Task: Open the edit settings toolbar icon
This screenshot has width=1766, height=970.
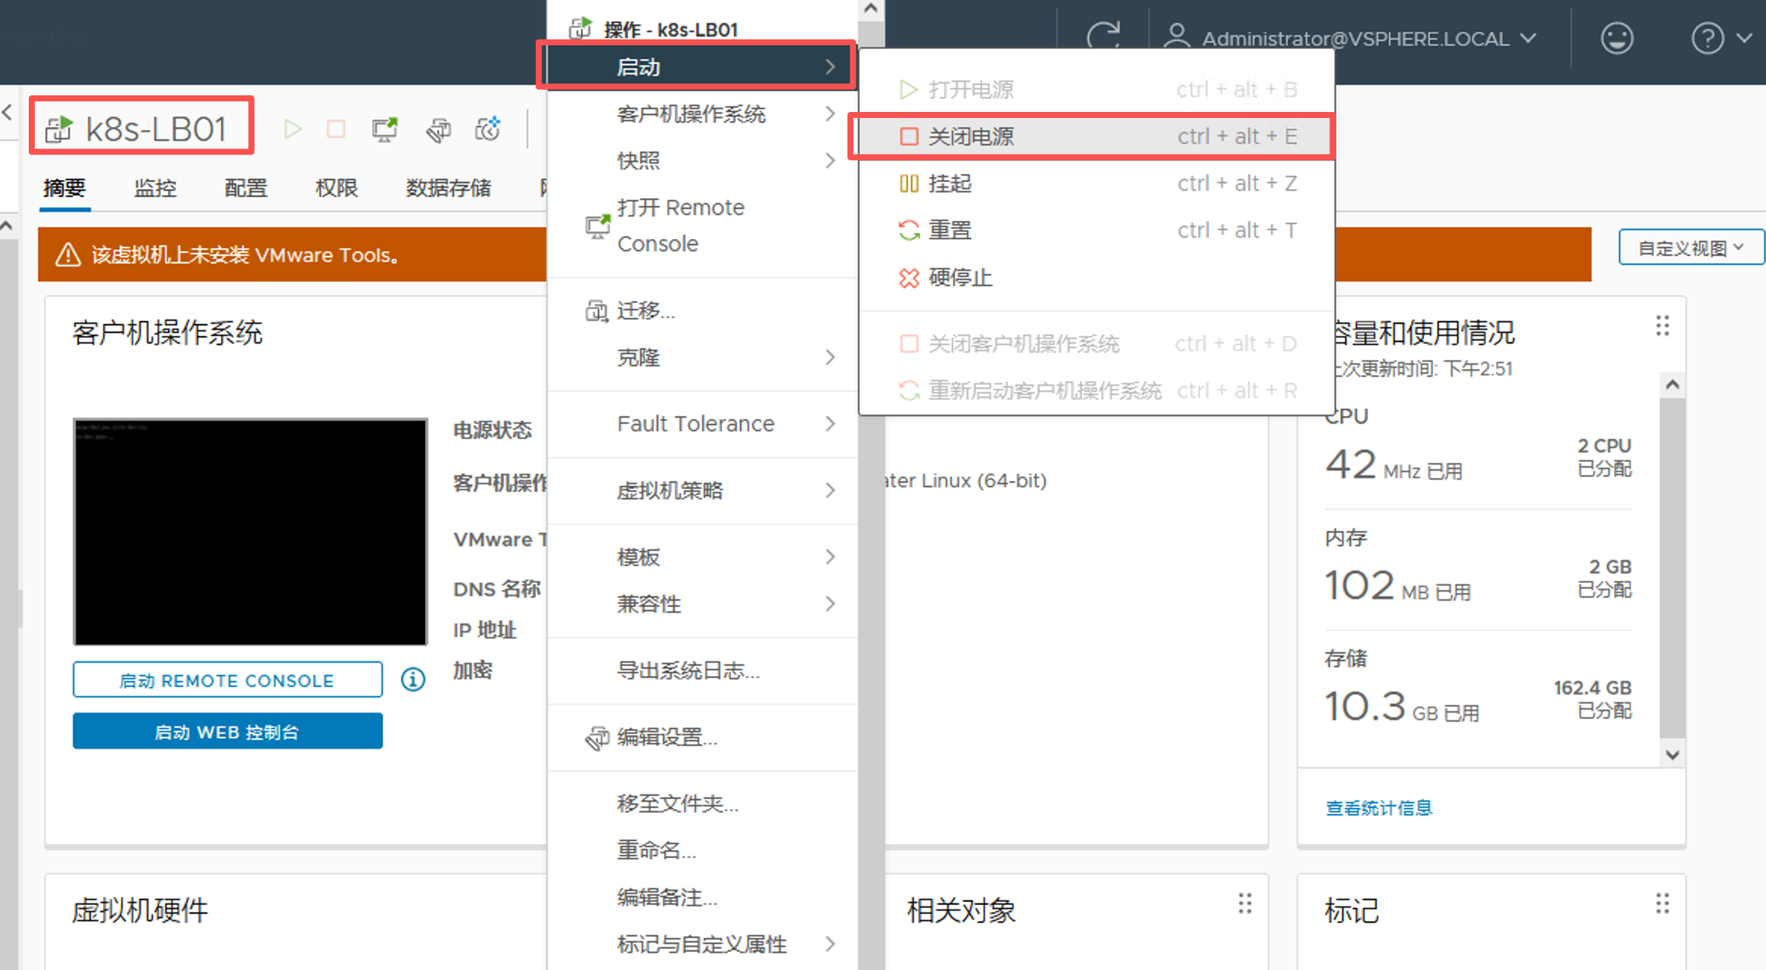Action: point(438,130)
